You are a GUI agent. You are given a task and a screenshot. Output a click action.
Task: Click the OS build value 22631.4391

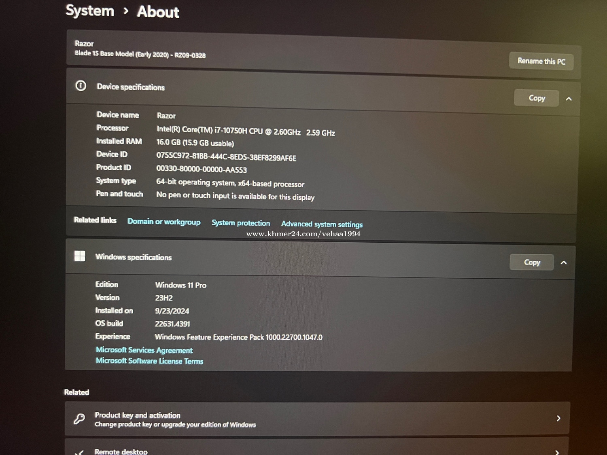tap(172, 324)
